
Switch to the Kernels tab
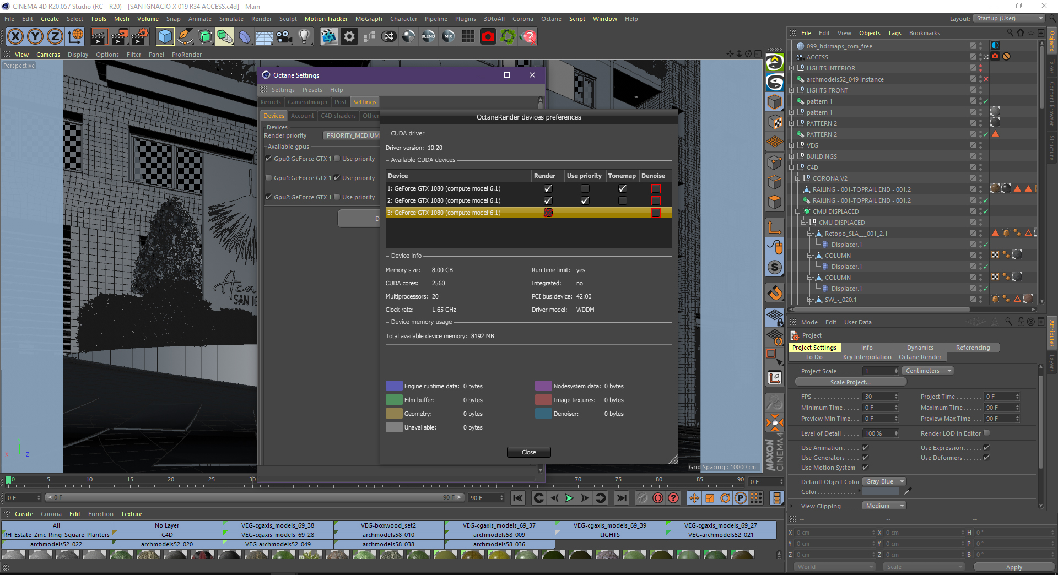tap(271, 102)
